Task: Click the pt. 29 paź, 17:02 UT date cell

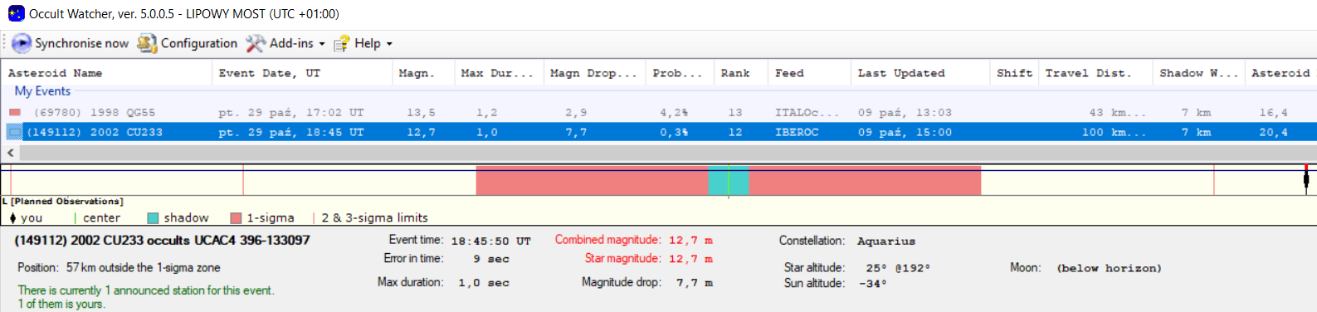Action: point(291,112)
